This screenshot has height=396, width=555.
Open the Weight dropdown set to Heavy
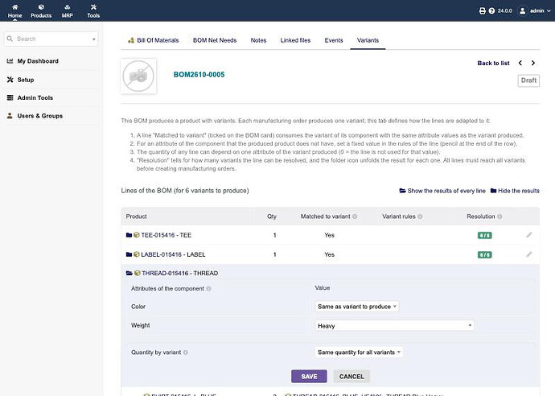pos(394,325)
